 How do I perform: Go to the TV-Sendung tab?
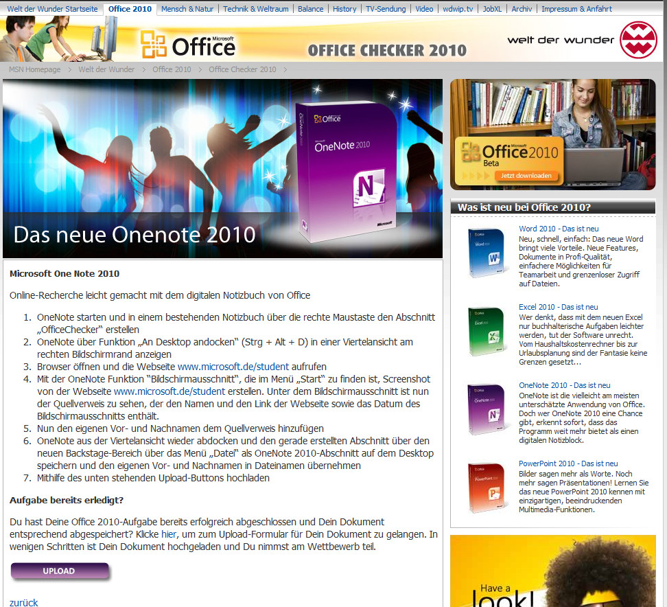(386, 9)
